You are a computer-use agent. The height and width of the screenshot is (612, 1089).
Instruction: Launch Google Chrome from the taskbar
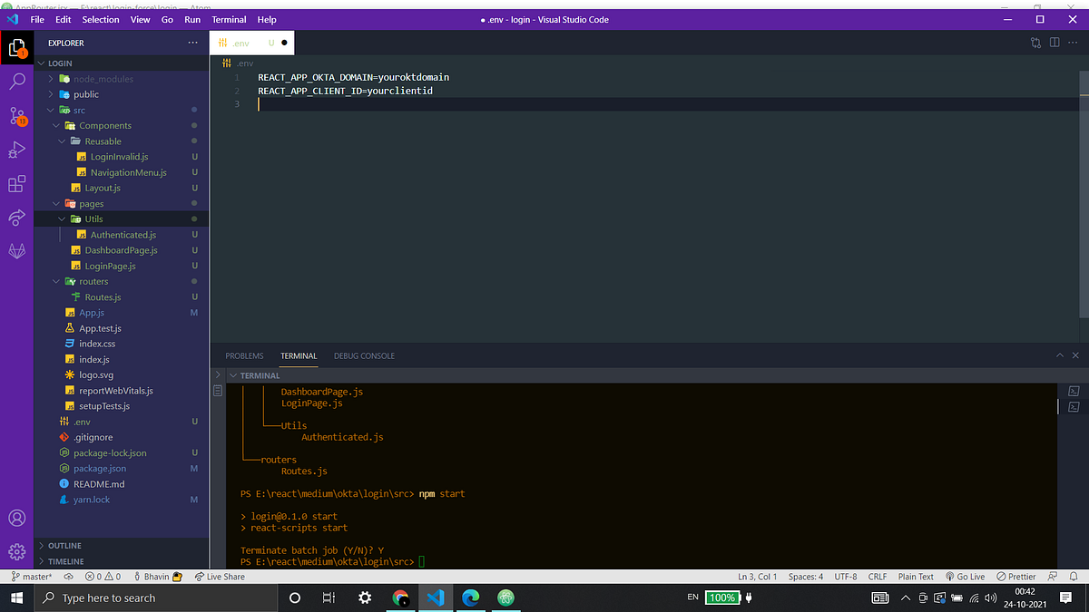pyautogui.click(x=401, y=597)
